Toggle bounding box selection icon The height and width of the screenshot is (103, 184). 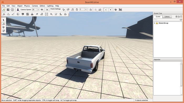[x=90, y=10]
